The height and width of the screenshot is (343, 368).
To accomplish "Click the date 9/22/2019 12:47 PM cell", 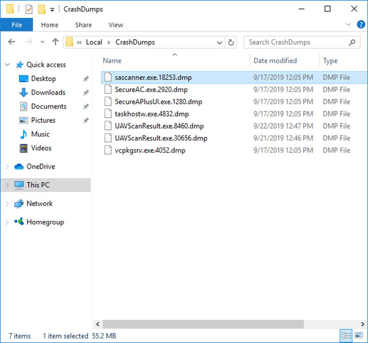I will 283,126.
